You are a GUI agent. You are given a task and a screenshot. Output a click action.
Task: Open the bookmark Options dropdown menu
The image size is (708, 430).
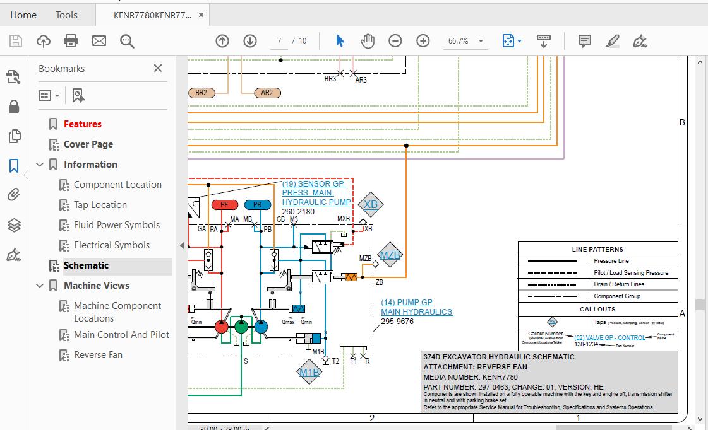(49, 96)
